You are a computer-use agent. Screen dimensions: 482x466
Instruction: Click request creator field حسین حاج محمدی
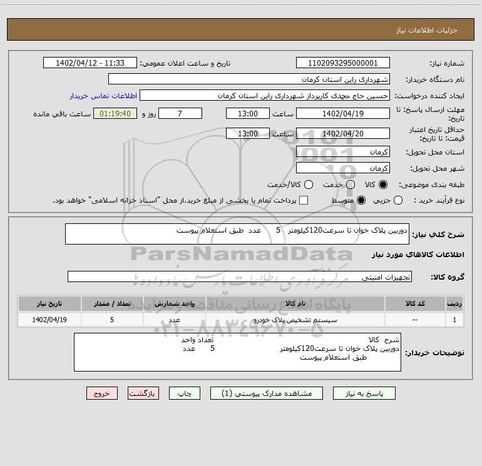click(x=265, y=96)
